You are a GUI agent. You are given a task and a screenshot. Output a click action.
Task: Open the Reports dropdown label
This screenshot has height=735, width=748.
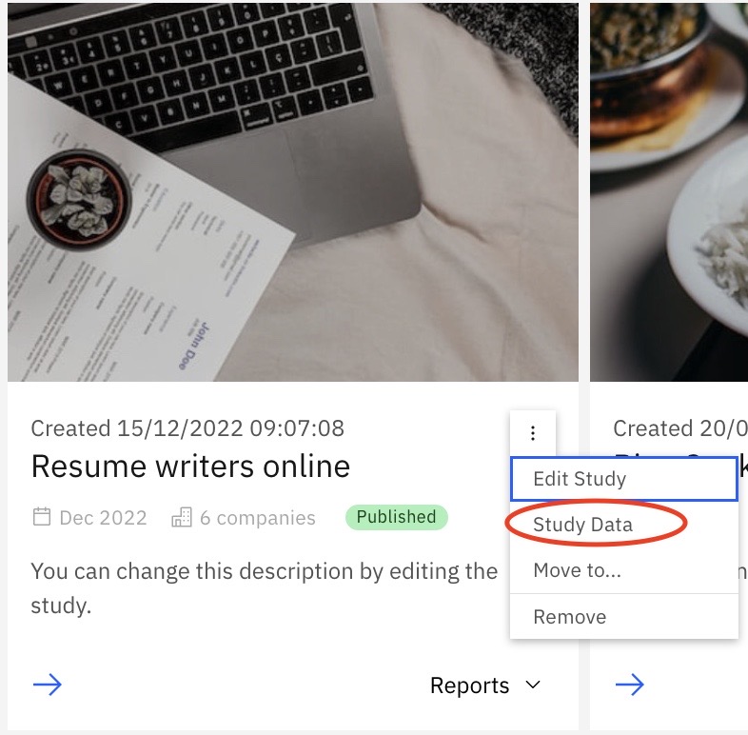pos(469,685)
